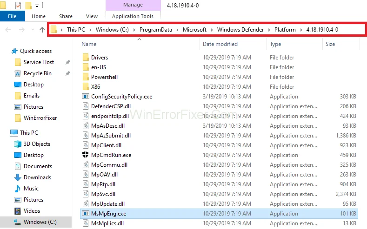The image size is (367, 229).
Task: Click the Back arrow navigation button
Action: tap(8, 30)
